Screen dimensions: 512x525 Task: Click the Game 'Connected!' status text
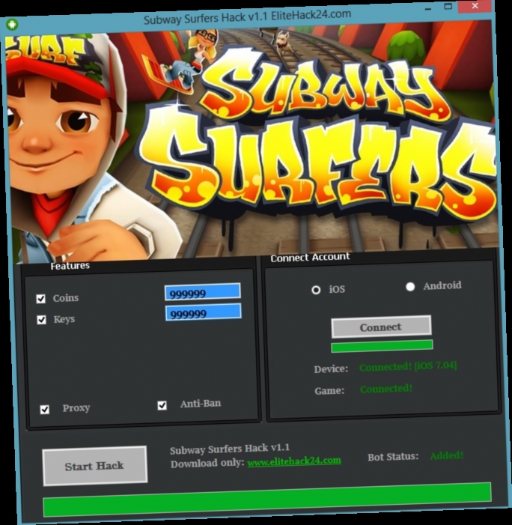(386, 389)
